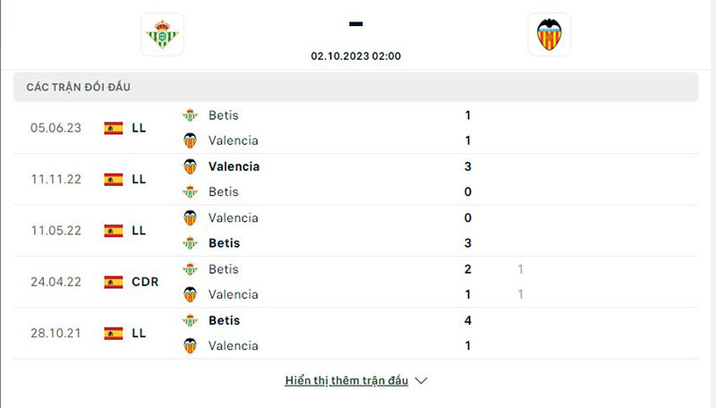The height and width of the screenshot is (408, 716).
Task: Click Spain flag for 05.06.23 match
Action: click(114, 128)
